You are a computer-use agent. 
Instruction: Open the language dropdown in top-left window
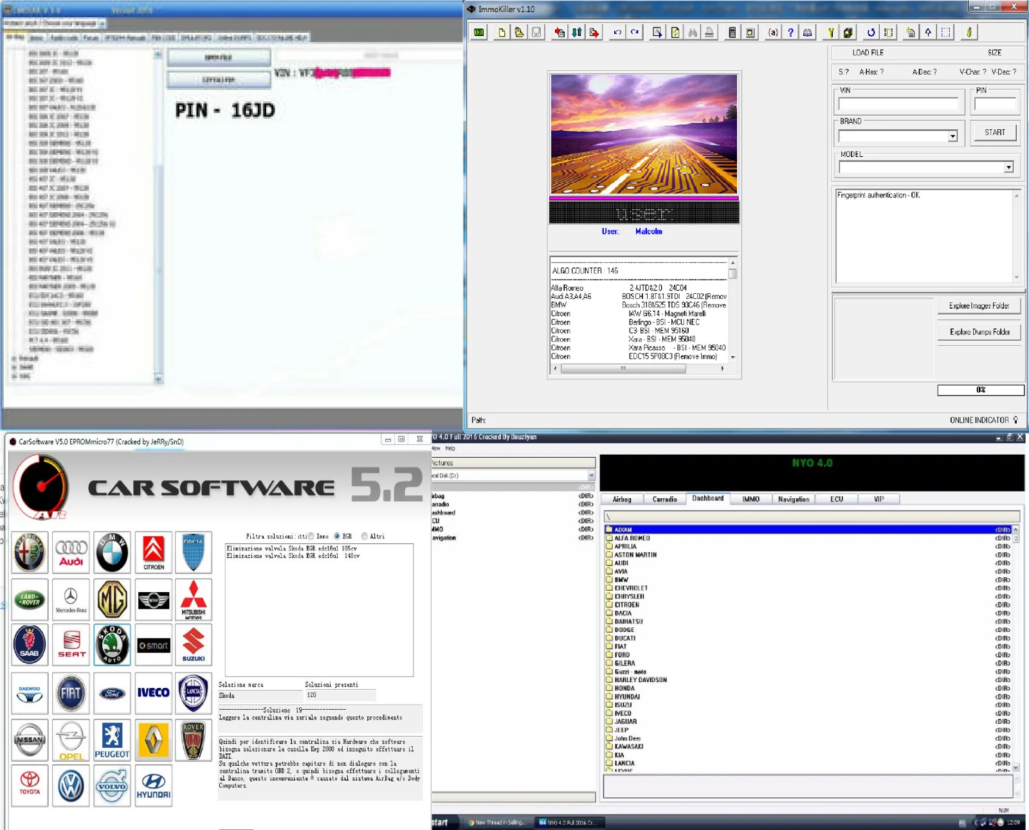(x=102, y=23)
